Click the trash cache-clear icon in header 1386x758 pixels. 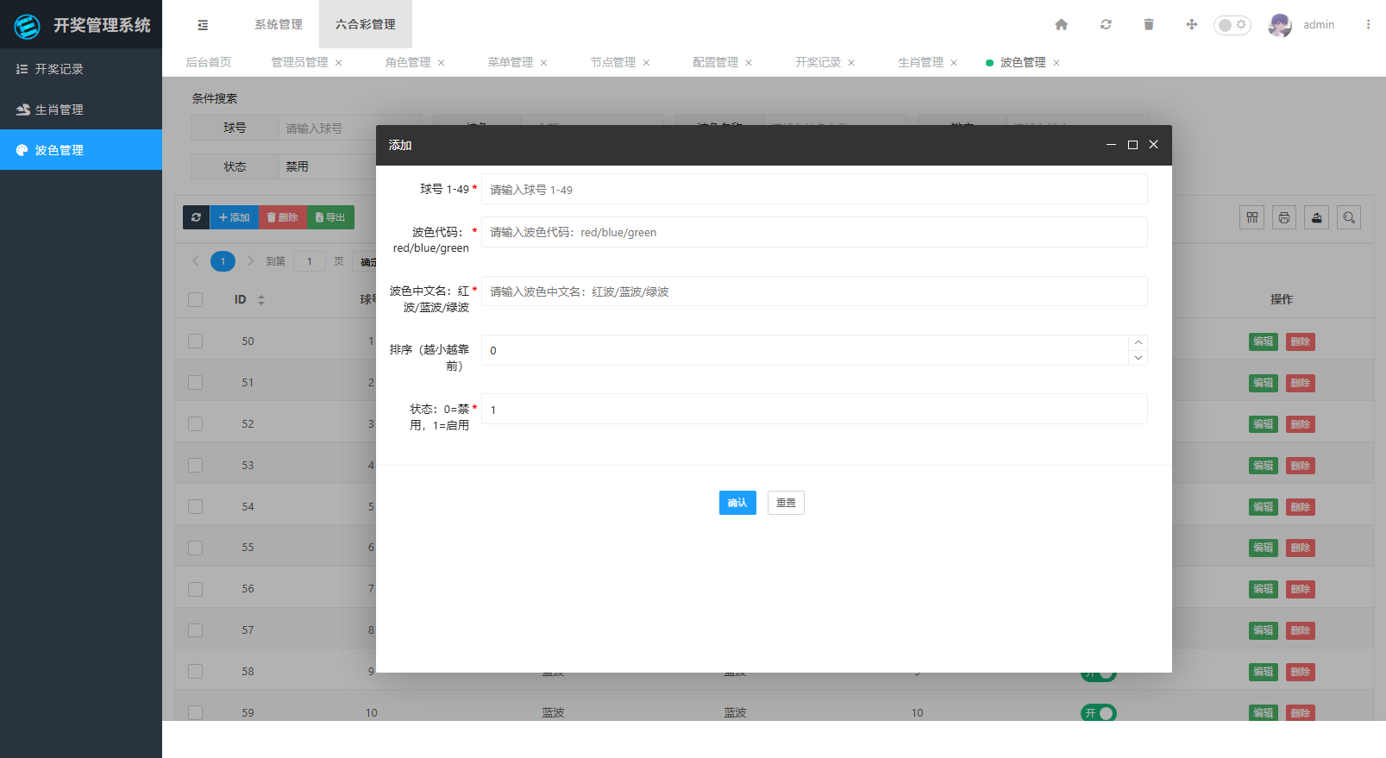(x=1149, y=24)
